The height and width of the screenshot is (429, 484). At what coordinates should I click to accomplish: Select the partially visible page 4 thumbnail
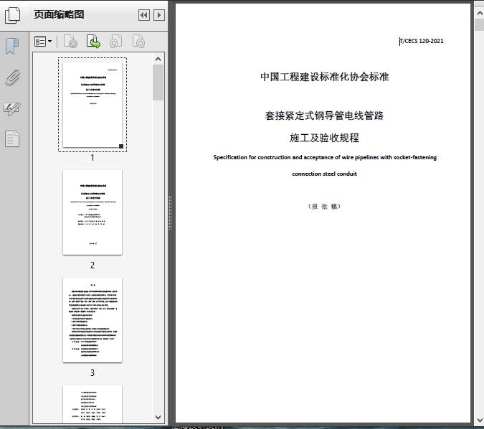[92, 404]
